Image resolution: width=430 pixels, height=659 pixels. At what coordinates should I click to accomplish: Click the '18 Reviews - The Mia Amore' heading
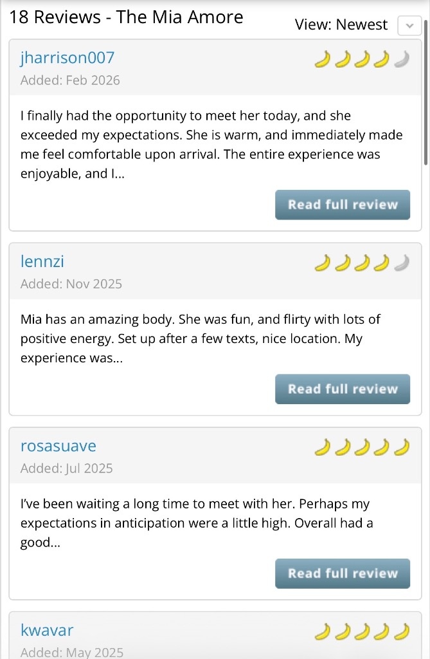(x=127, y=17)
